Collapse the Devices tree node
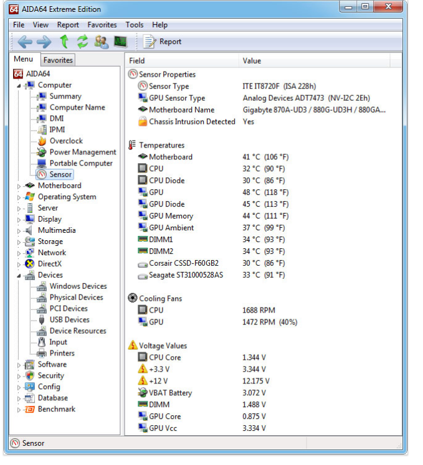The width and height of the screenshot is (423, 465). click(19, 276)
